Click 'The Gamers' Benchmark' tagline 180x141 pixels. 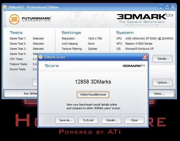click(x=141, y=22)
